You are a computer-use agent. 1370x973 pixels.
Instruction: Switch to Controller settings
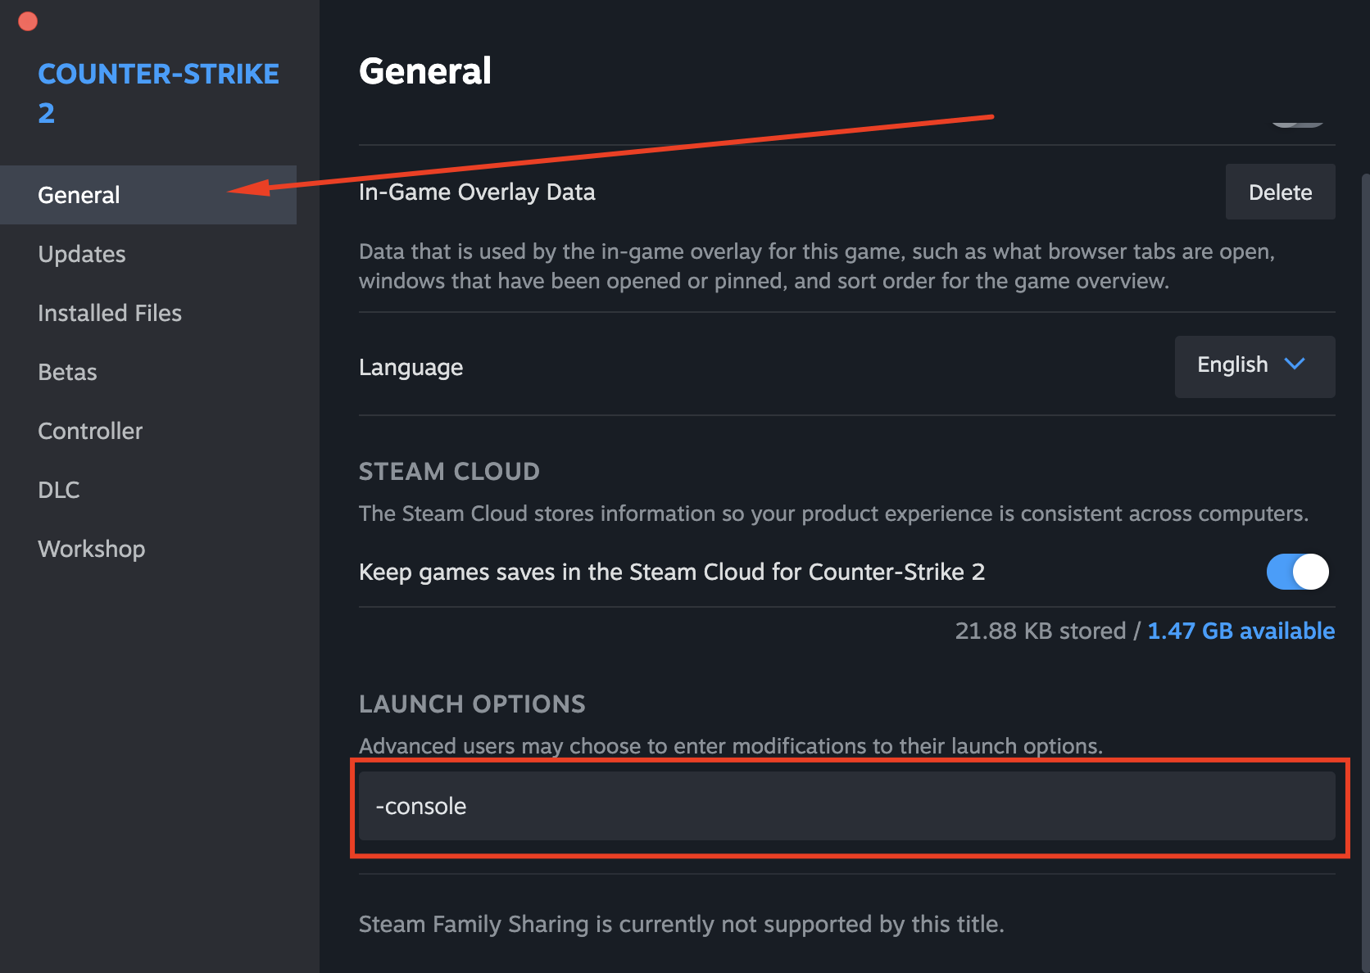click(90, 431)
